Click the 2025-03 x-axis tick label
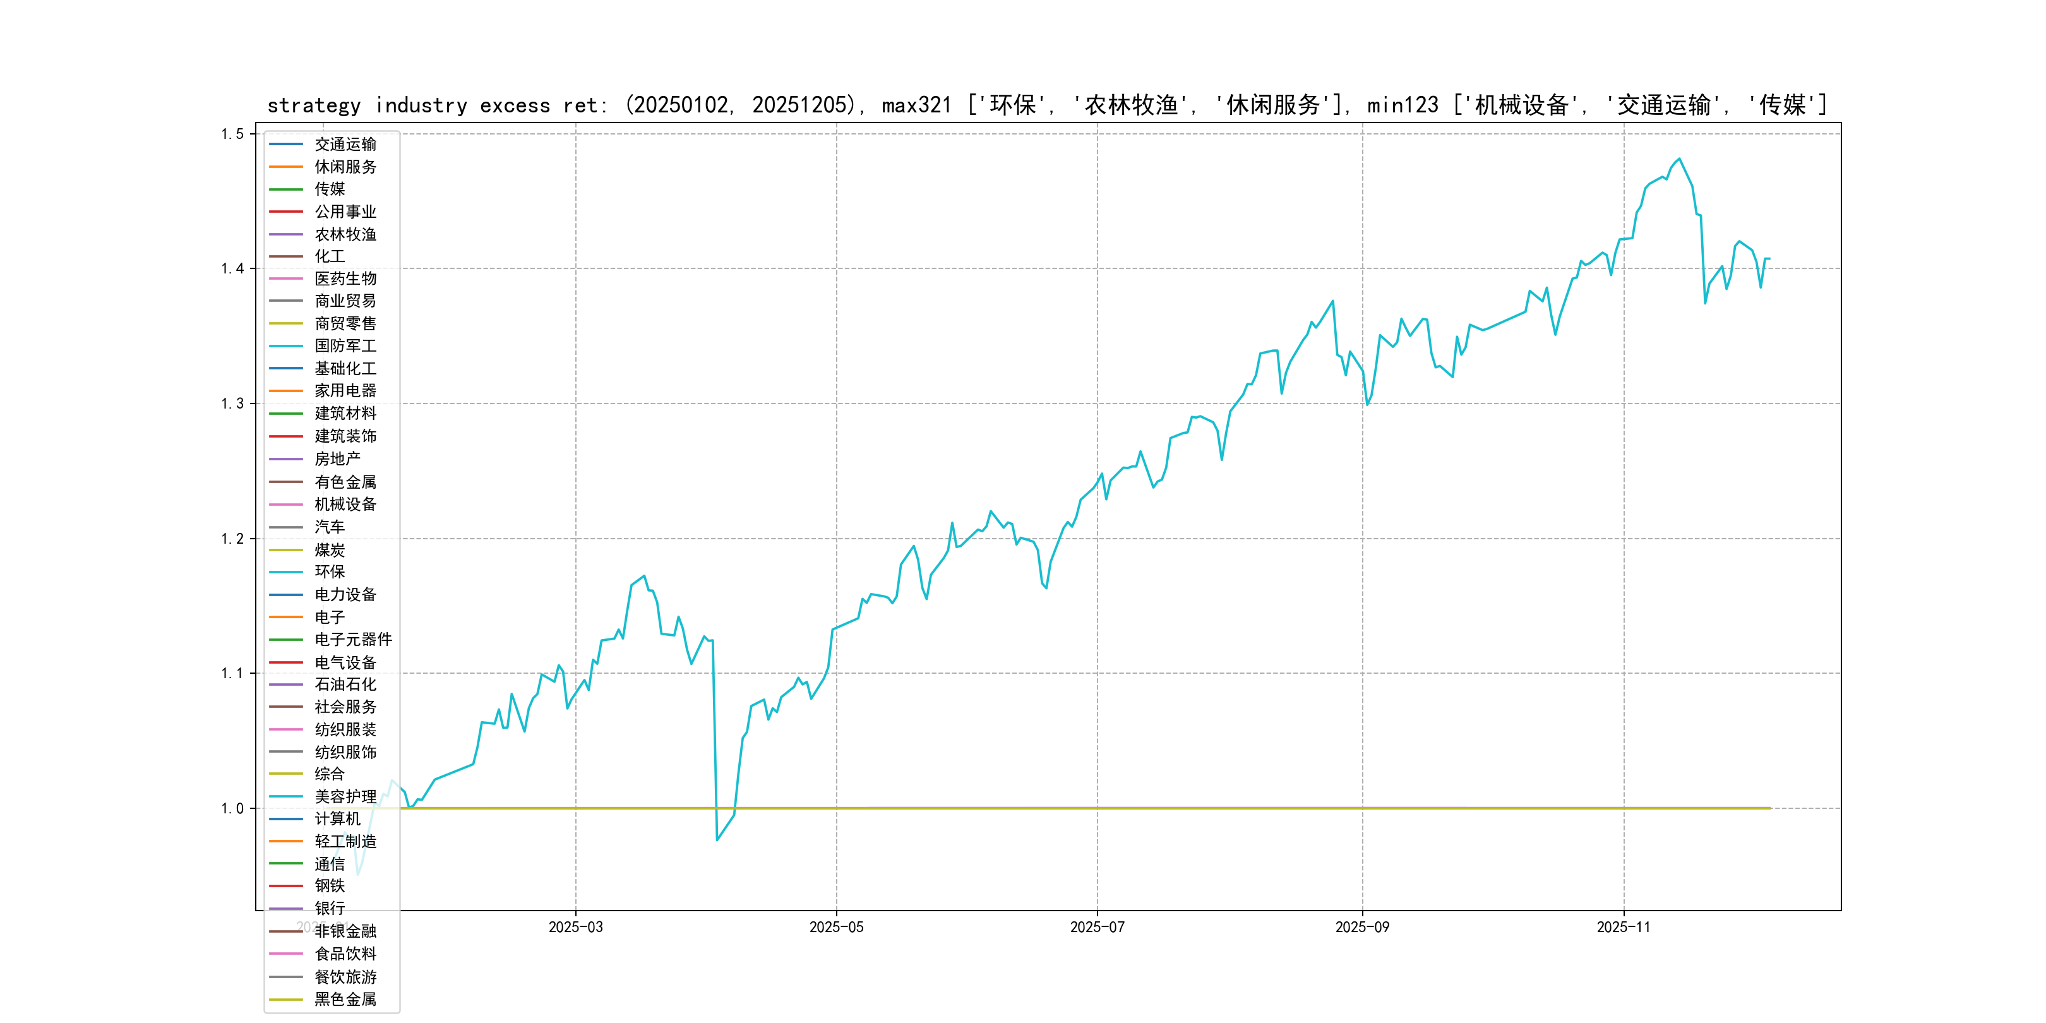 point(576,927)
